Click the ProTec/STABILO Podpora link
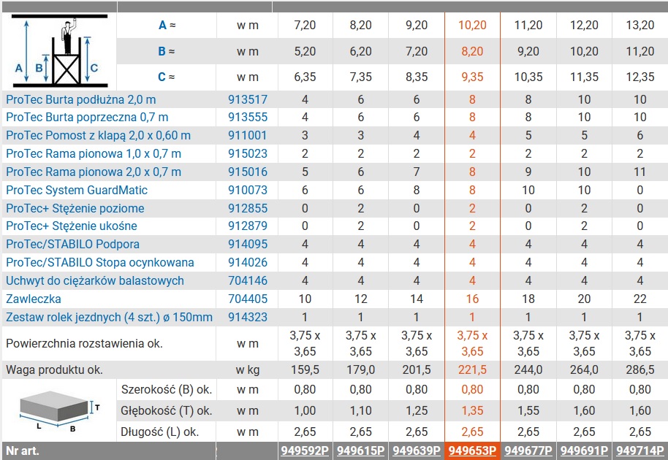The image size is (668, 460). 73,245
